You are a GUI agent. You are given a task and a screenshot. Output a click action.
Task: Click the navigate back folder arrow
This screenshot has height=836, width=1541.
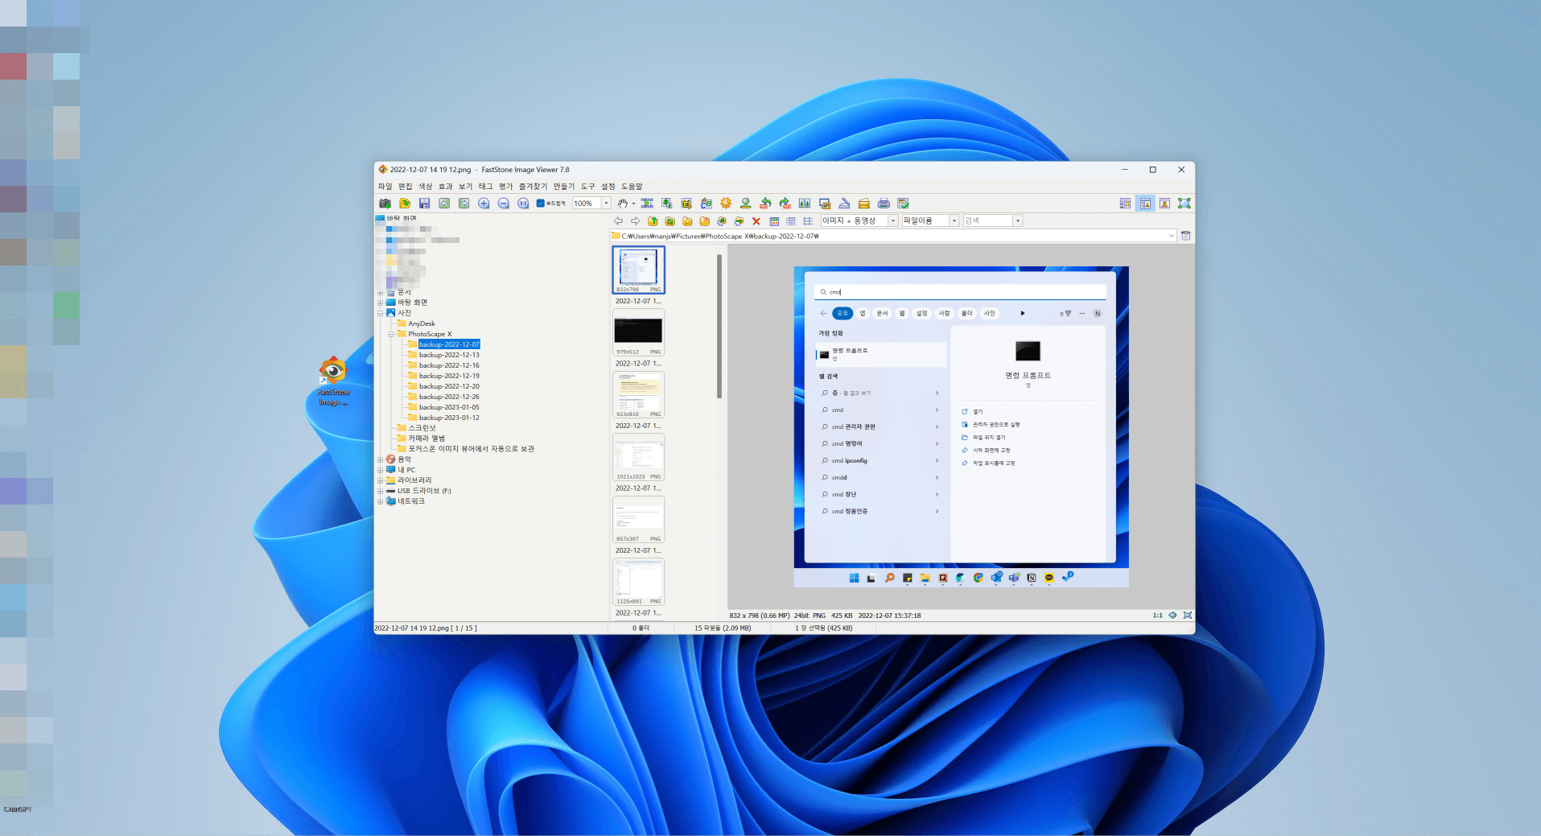click(618, 221)
